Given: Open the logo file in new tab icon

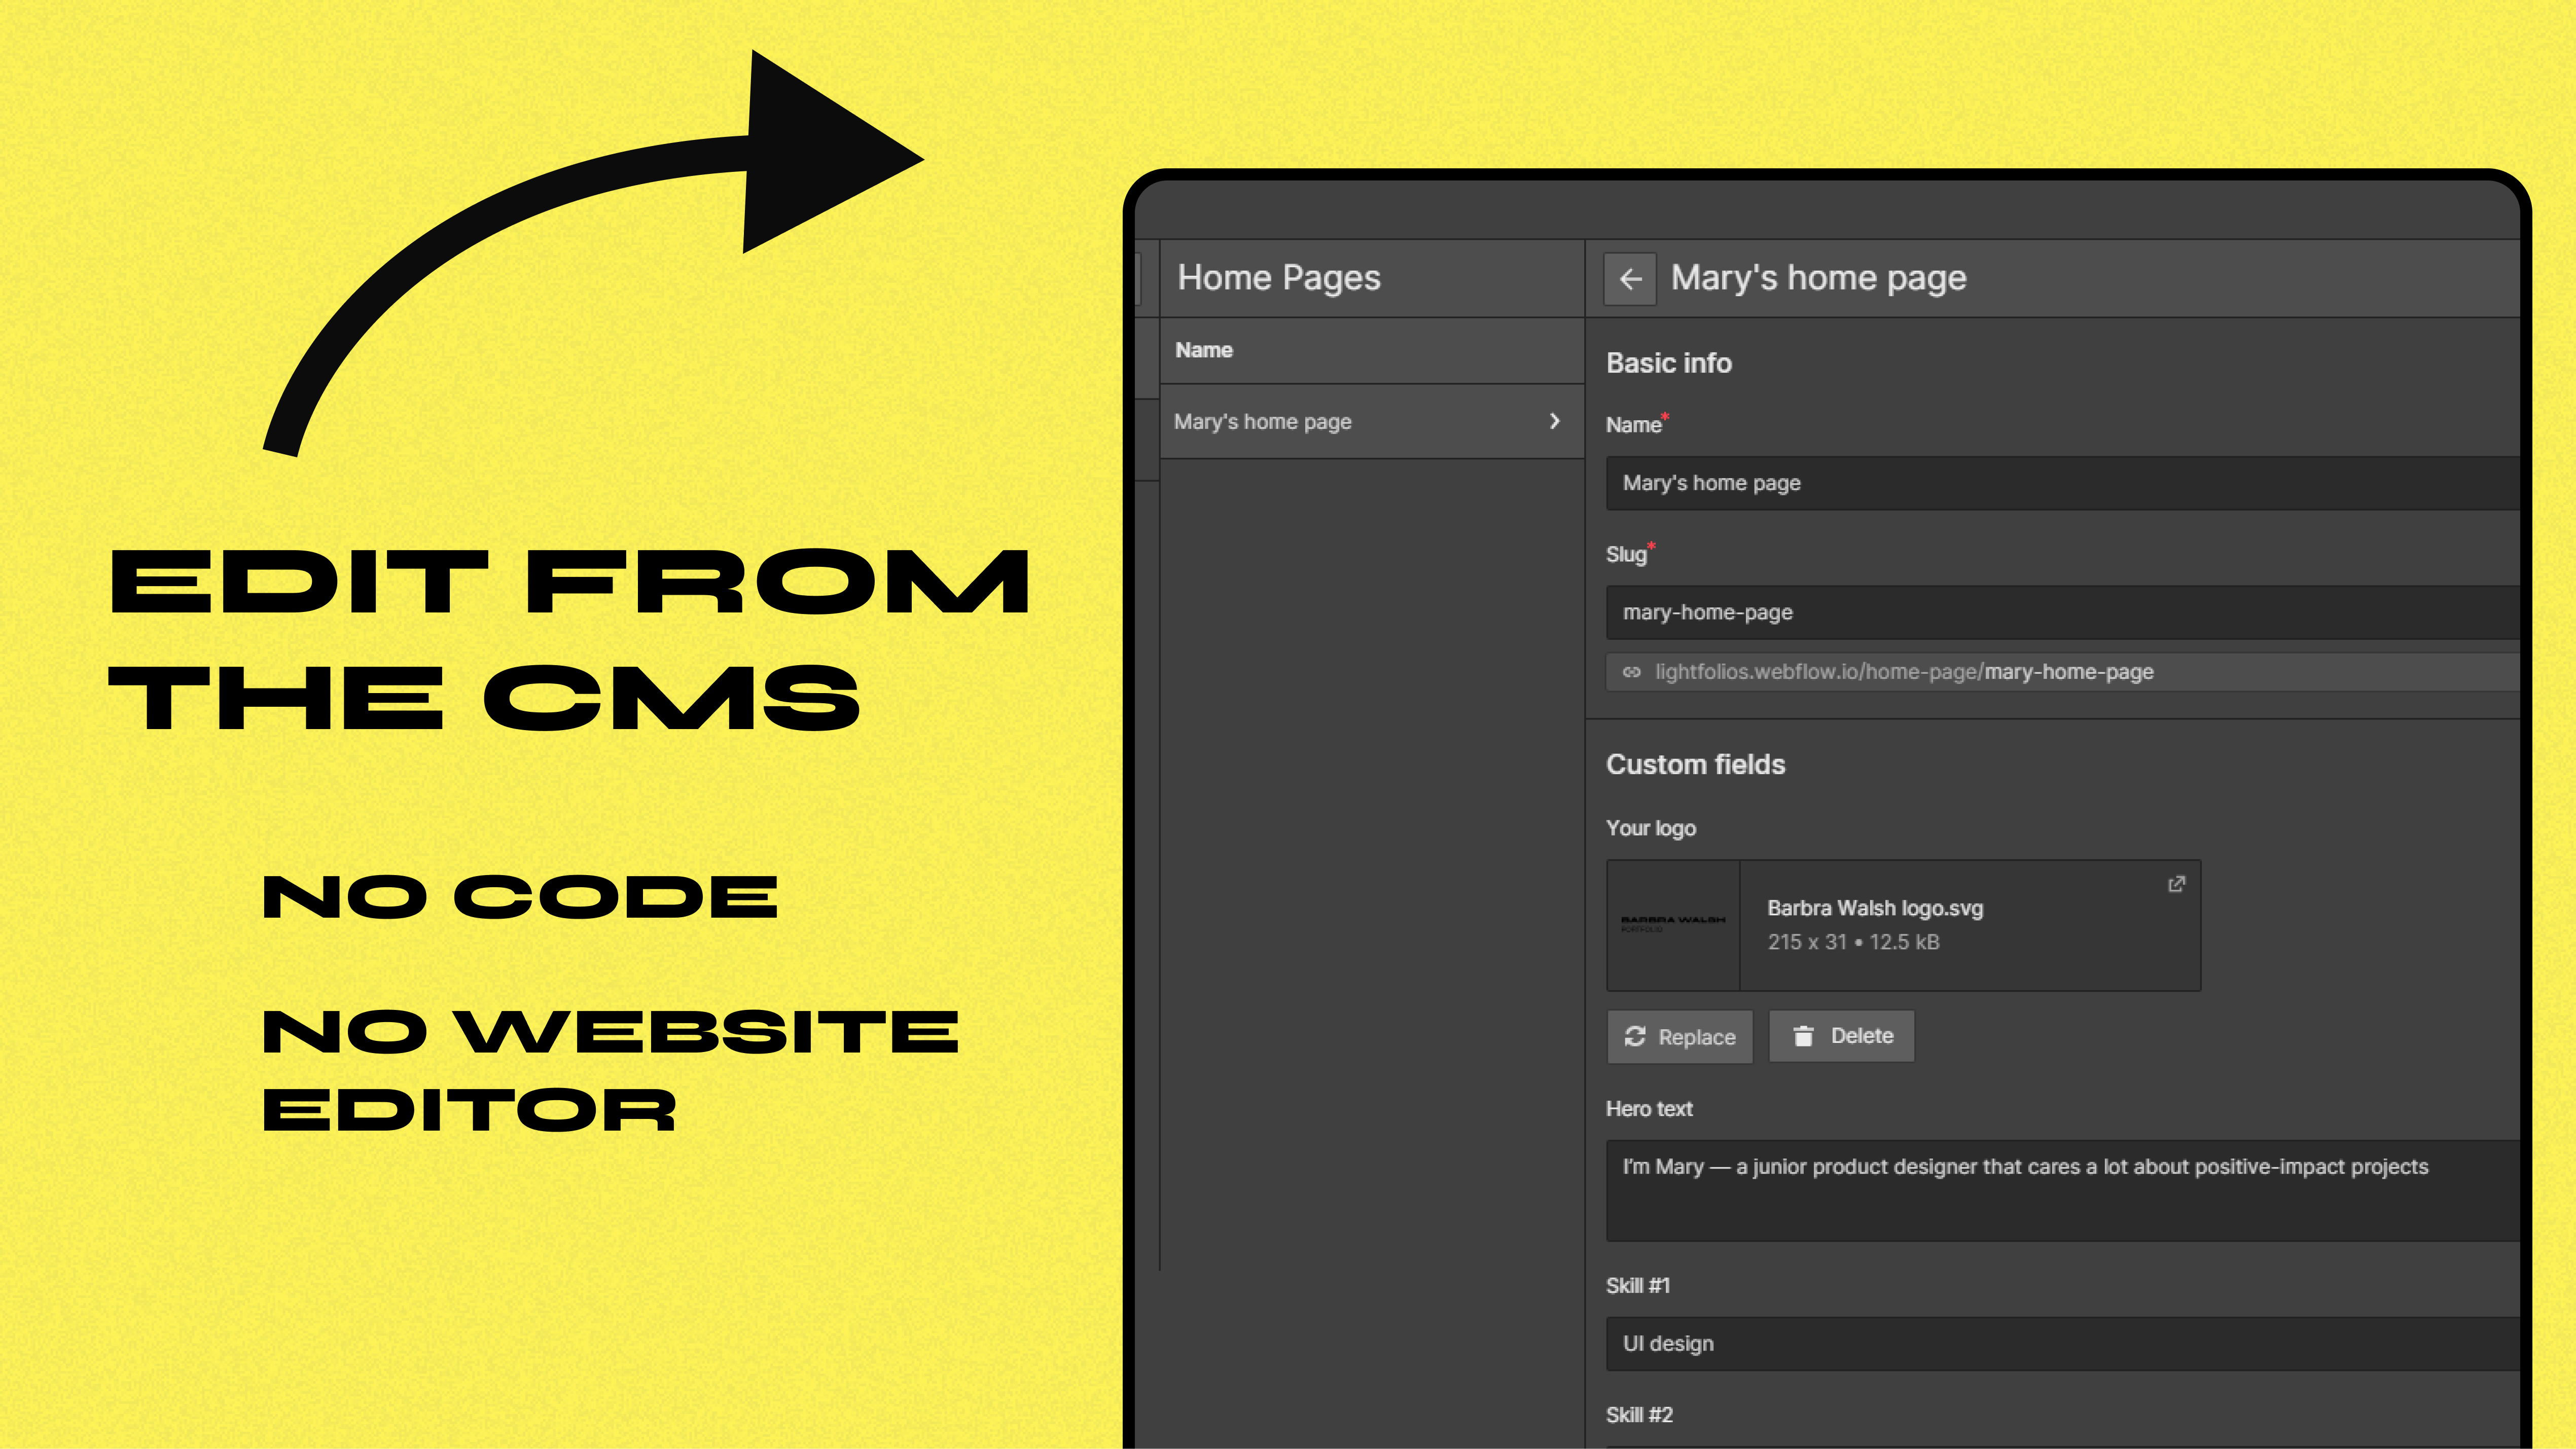Looking at the screenshot, I should click(x=2176, y=884).
